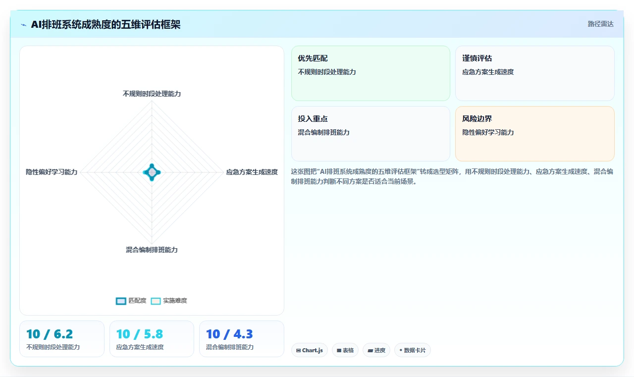Click 应急方案生成速度 in the 谨慎评估 card

pos(488,72)
